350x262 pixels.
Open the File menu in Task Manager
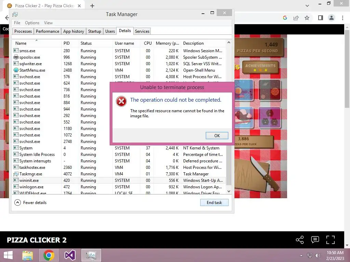(17, 23)
